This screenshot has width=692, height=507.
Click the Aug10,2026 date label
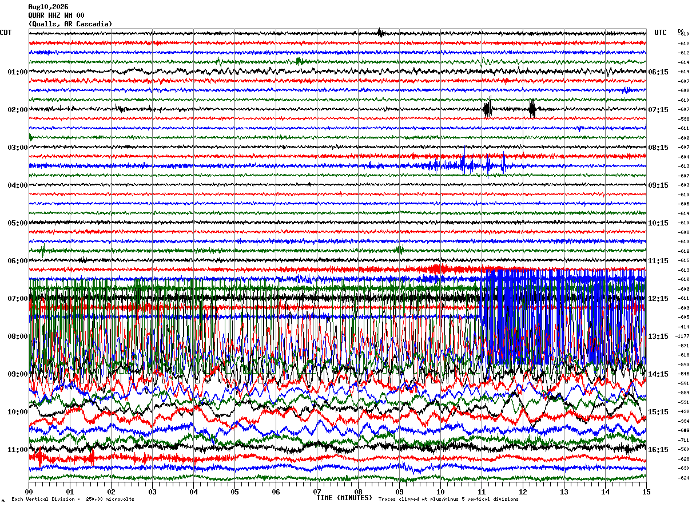pyautogui.click(x=48, y=7)
